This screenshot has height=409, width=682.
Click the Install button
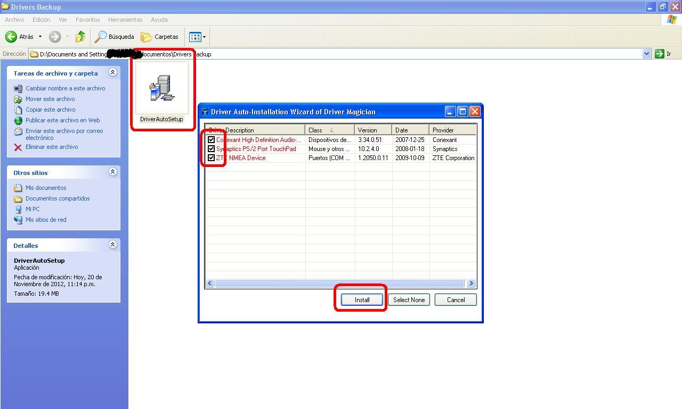[362, 300]
